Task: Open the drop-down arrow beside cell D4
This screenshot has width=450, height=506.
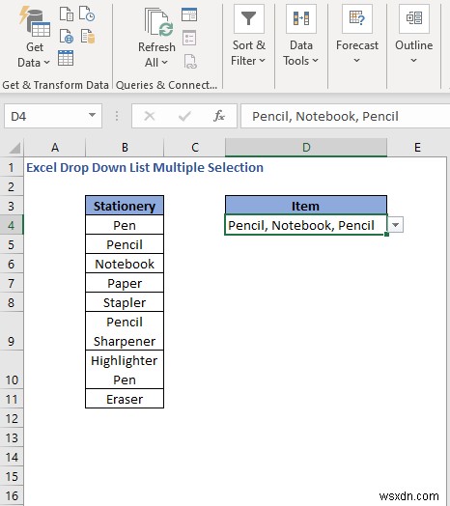Action: pyautogui.click(x=396, y=225)
